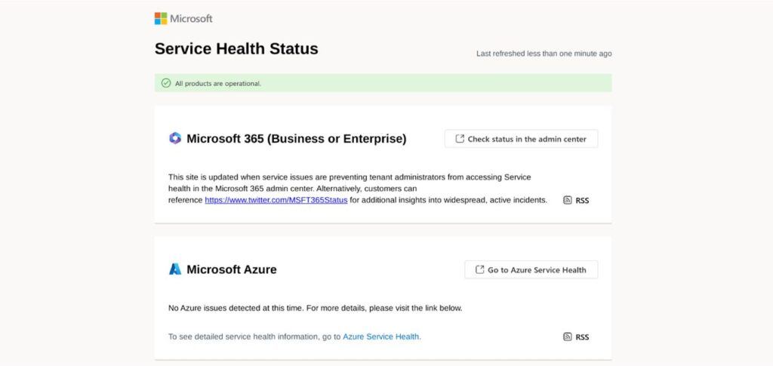
Task: Click the All products are operational banner text
Action: pyautogui.click(x=218, y=83)
